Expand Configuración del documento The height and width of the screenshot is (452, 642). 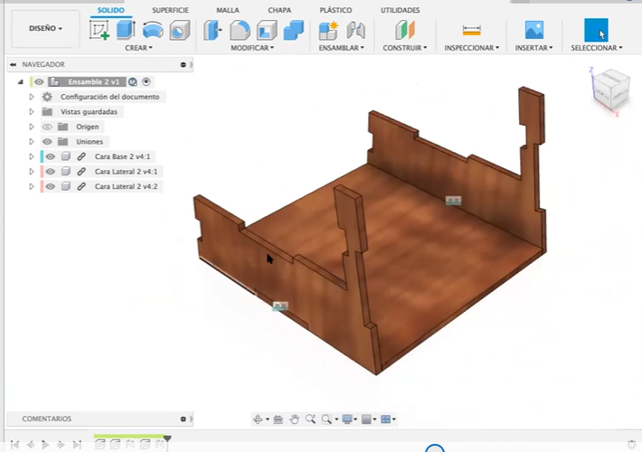[32, 97]
